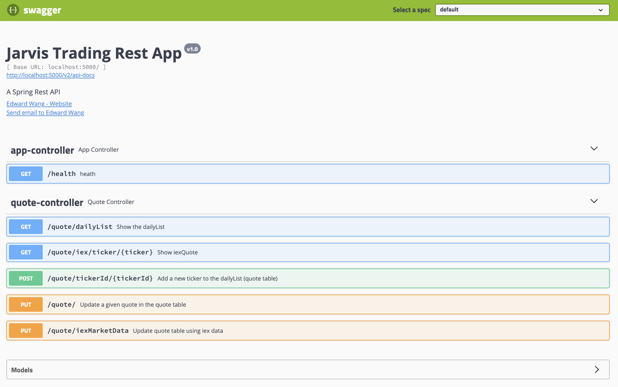Click the green POST method badge
Viewport: 618px width, 387px height.
pyautogui.click(x=26, y=278)
